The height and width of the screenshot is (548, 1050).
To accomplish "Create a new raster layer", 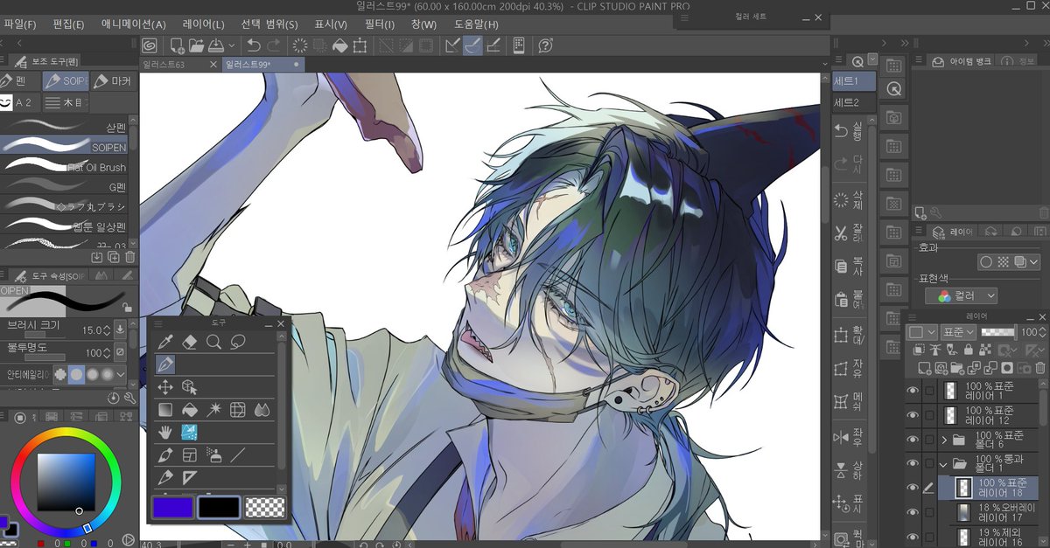I will [924, 369].
